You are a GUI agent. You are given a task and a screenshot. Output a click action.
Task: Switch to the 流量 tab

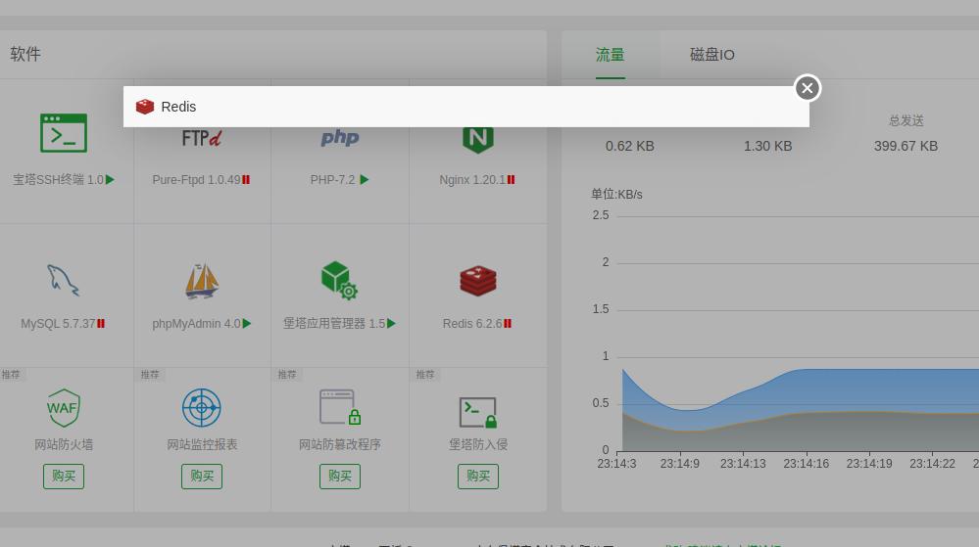pos(610,55)
